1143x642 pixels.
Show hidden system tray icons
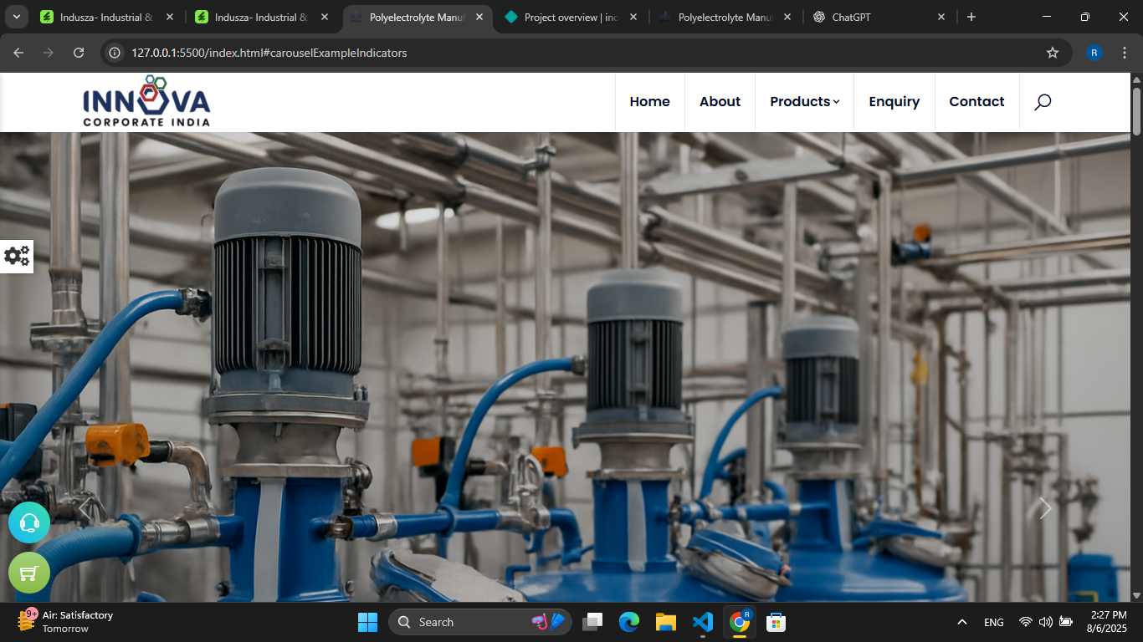pos(962,622)
